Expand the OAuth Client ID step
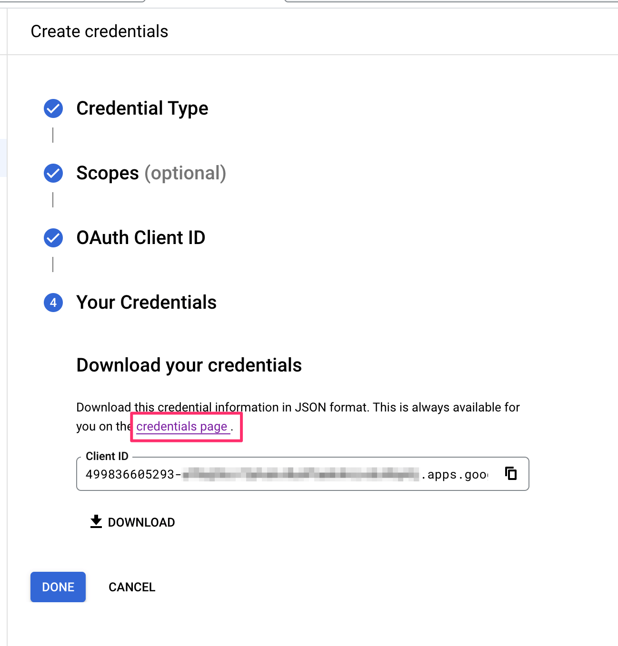Image resolution: width=618 pixels, height=646 pixels. pos(140,238)
